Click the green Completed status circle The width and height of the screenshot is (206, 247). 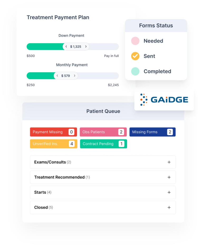[x=135, y=71]
